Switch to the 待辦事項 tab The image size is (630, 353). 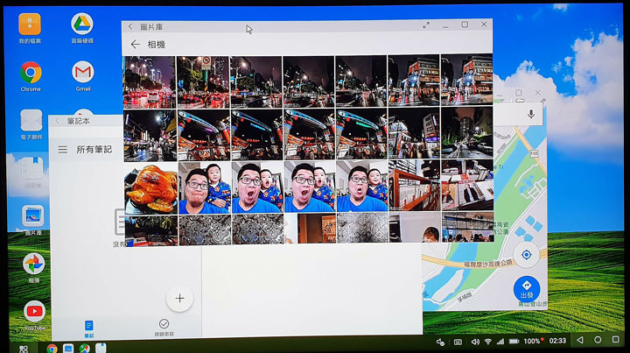164,327
